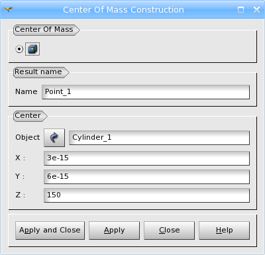The width and height of the screenshot is (265, 255).
Task: Click the Name field containing Point_1
Action: pyautogui.click(x=146, y=92)
